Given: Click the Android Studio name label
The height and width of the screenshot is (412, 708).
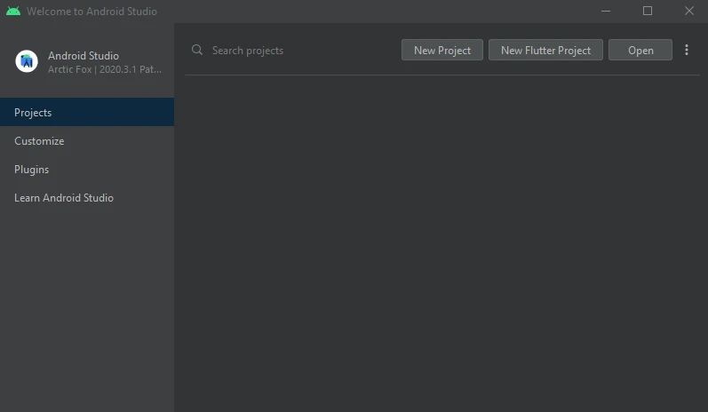Looking at the screenshot, I should coord(84,56).
